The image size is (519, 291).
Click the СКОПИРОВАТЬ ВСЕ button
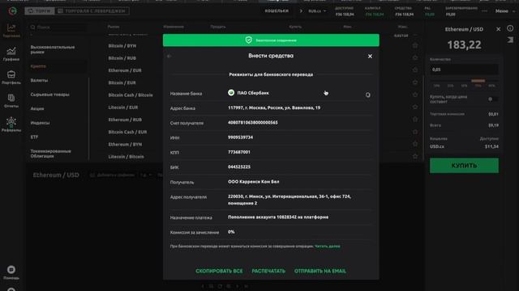[x=219, y=271]
